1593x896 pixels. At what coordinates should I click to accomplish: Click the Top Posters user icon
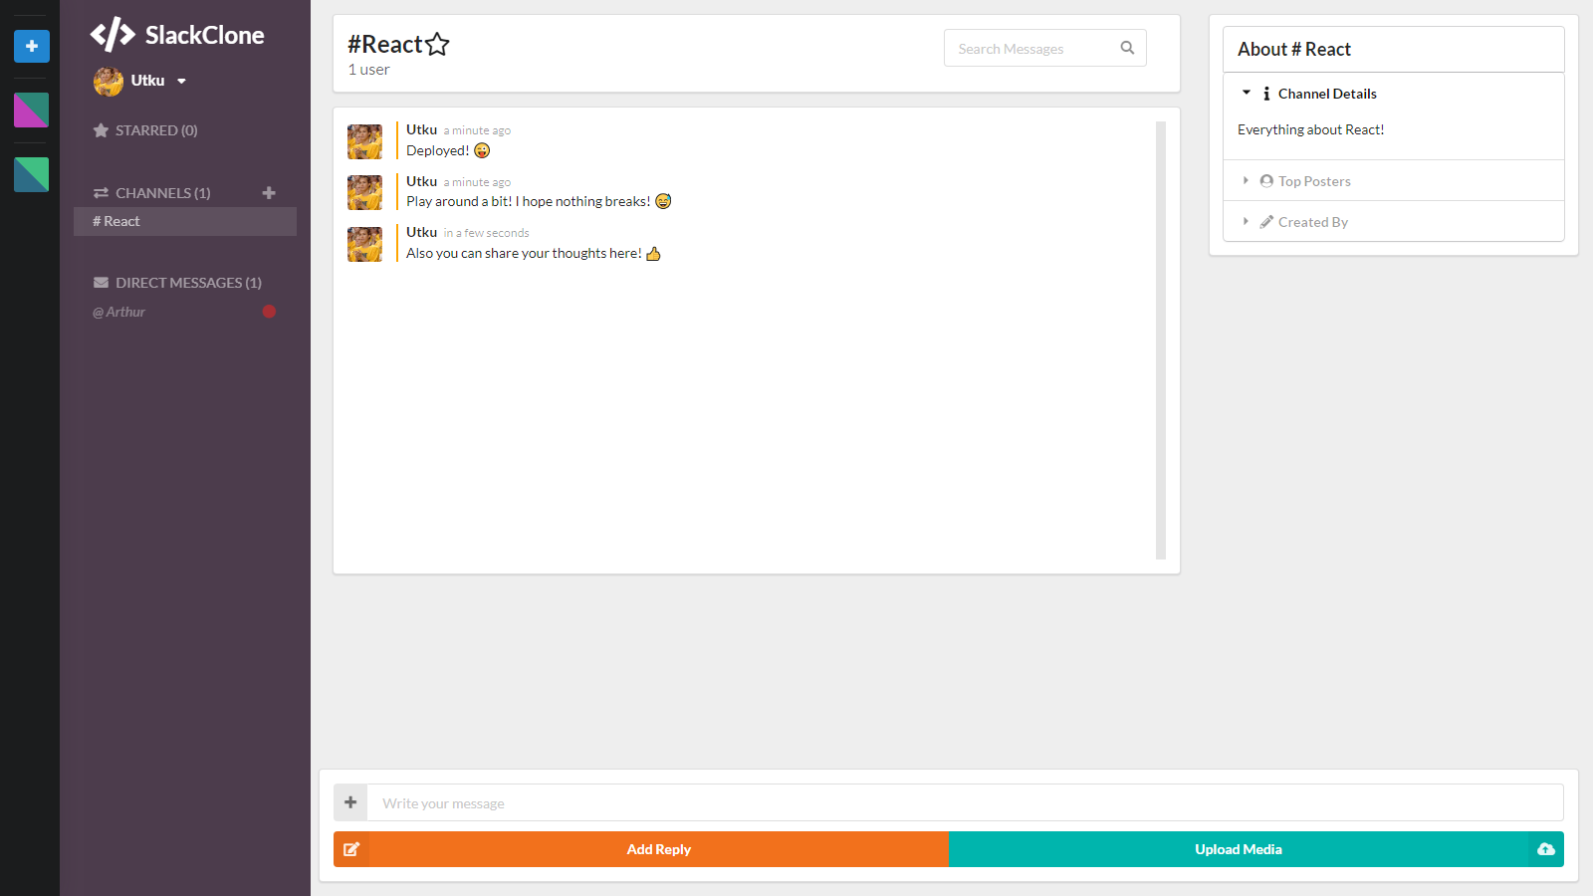click(1266, 181)
